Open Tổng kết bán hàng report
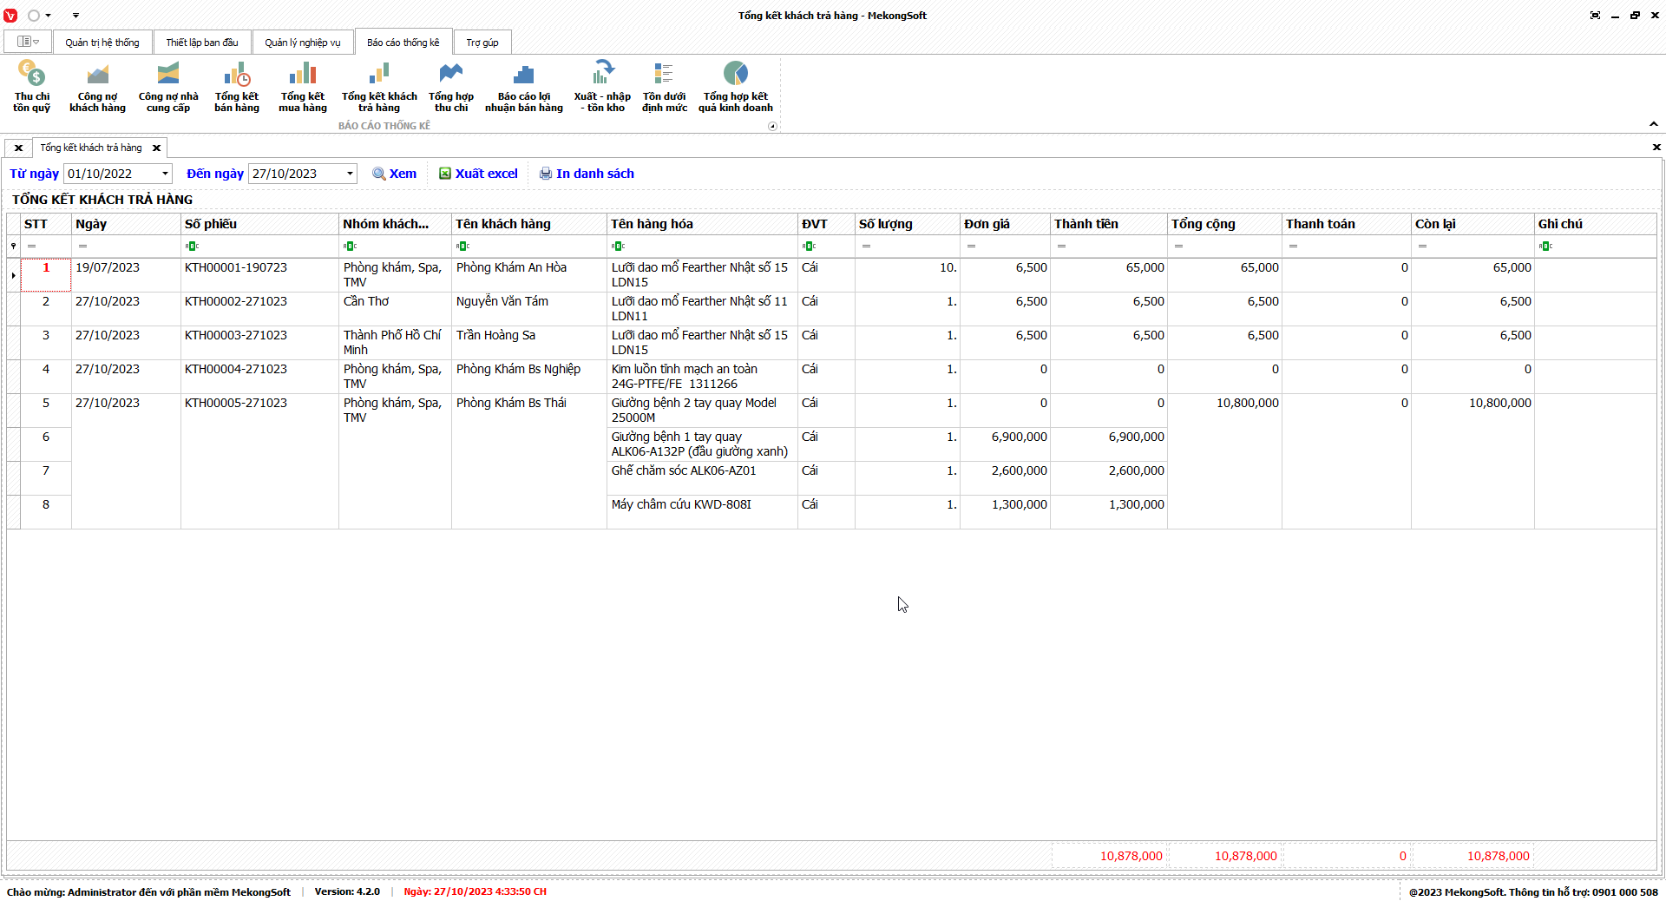 (237, 85)
